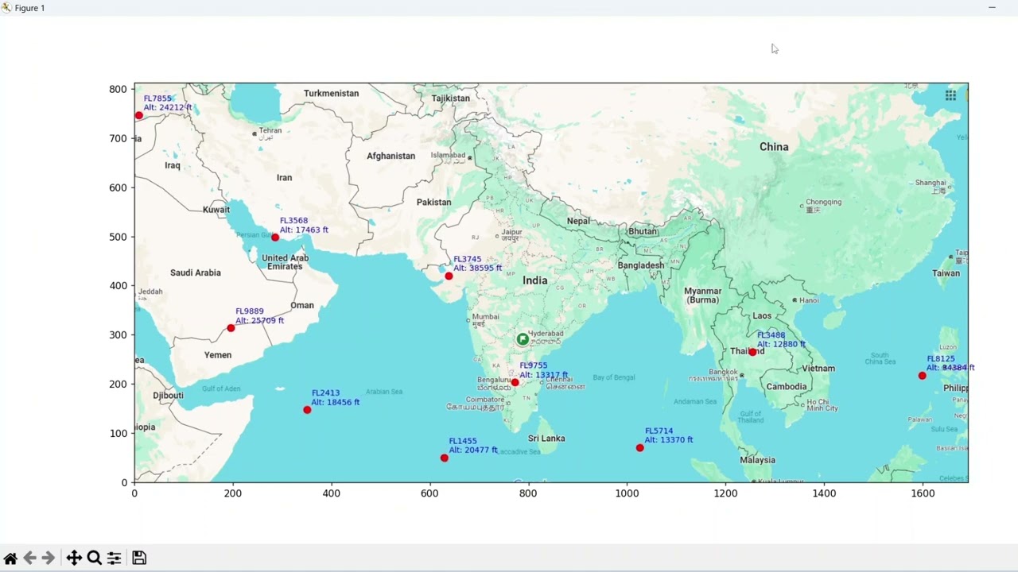
Task: Click the red marker for flight FL8125
Action: coord(922,376)
